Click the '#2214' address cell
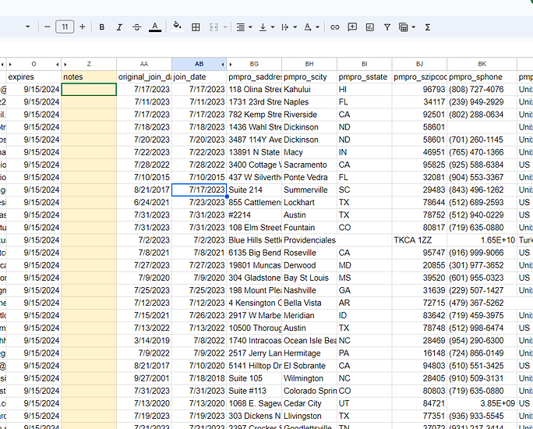The width and height of the screenshot is (533, 429). pos(254,215)
